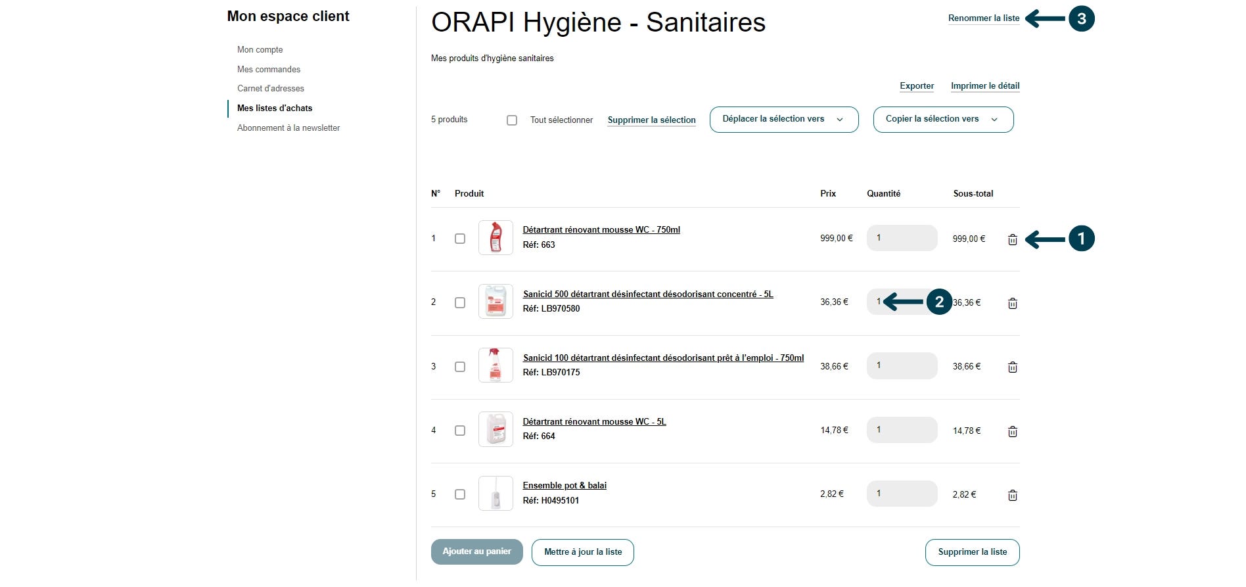Image resolution: width=1246 pixels, height=587 pixels.
Task: Click the 5 produits count text
Action: coord(449,120)
